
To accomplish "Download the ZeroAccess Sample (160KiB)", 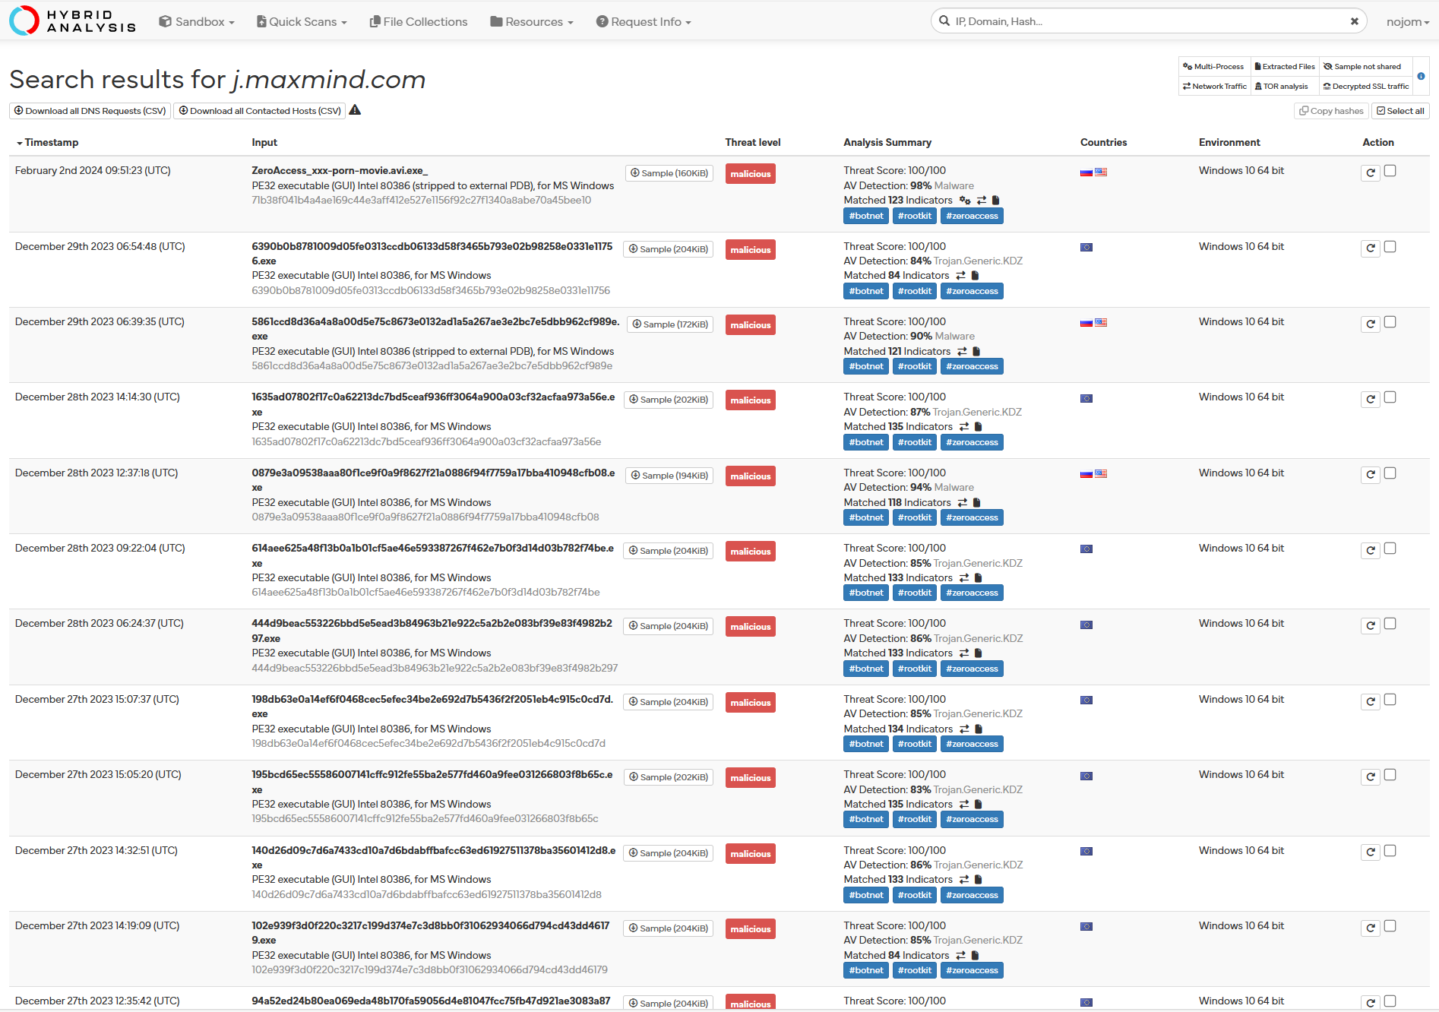I will click(x=669, y=173).
